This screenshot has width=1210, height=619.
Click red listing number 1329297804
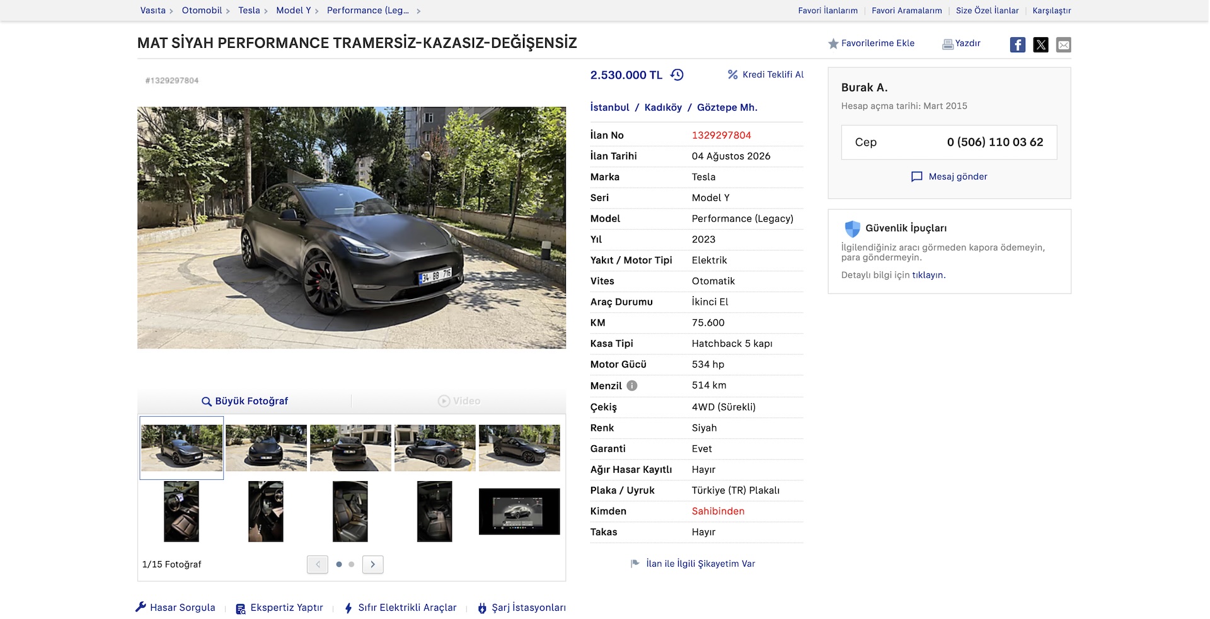(x=722, y=135)
